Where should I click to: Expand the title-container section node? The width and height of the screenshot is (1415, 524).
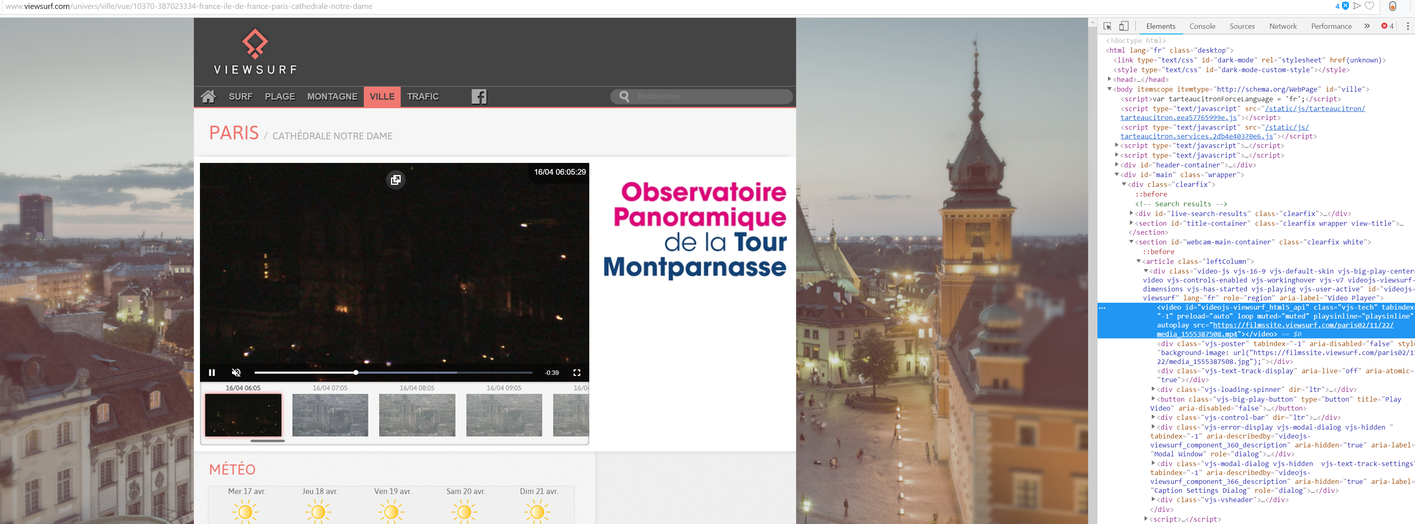(1132, 223)
